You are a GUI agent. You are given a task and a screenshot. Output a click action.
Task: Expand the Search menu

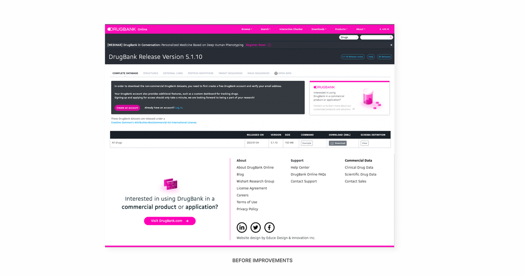pyautogui.click(x=265, y=29)
